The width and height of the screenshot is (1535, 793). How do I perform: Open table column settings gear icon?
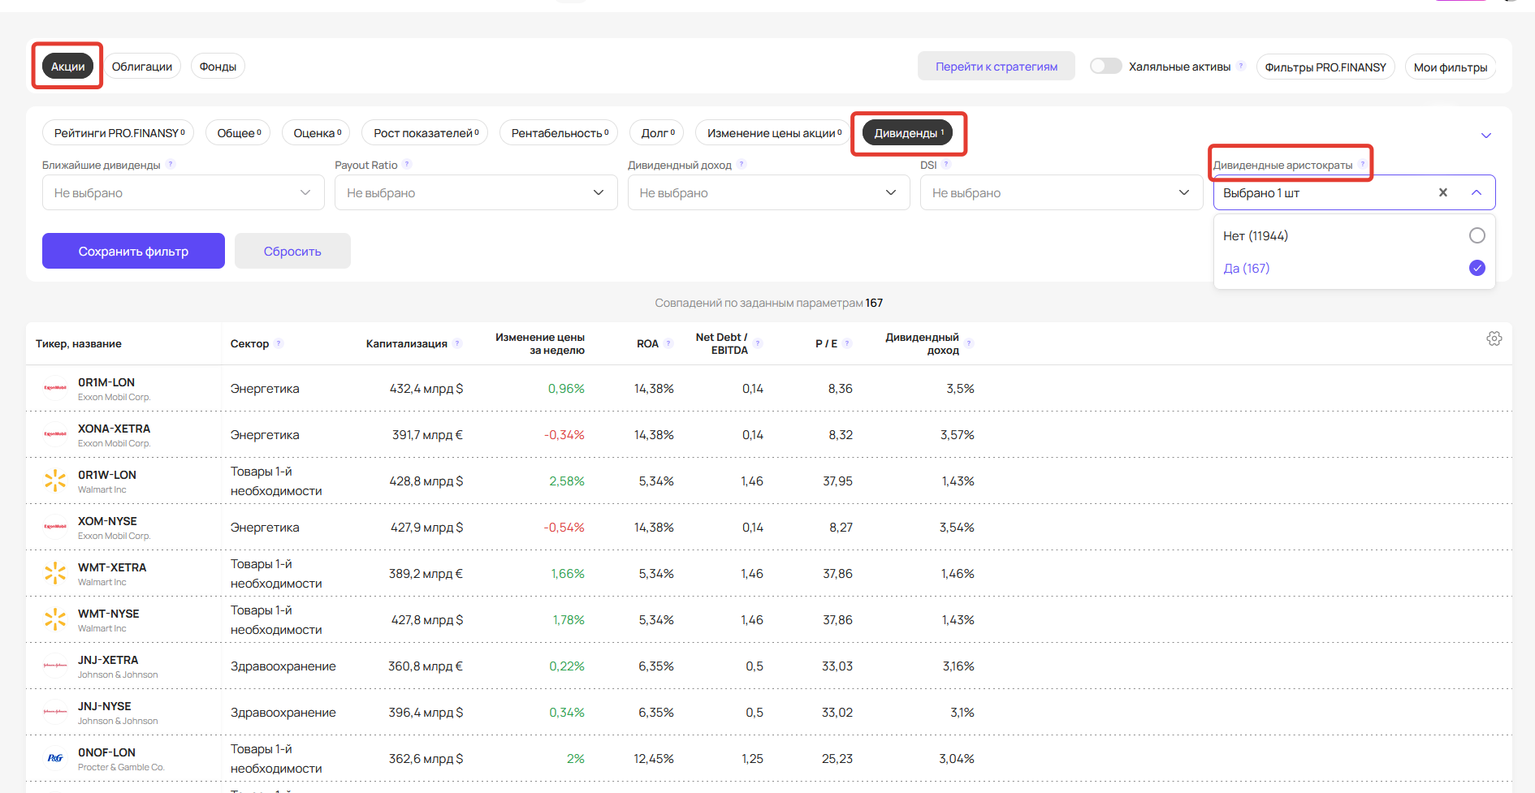[1494, 338]
